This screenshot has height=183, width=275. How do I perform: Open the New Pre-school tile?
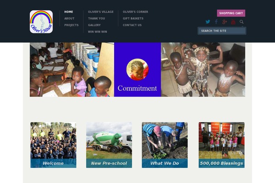(x=109, y=145)
